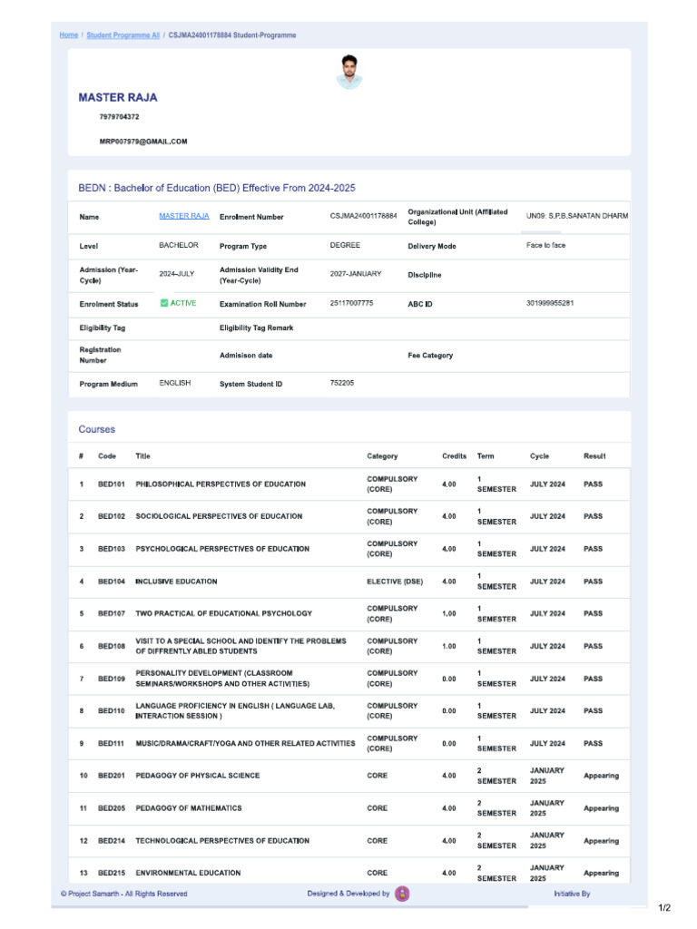Select program medium value ENGLISH

click(175, 383)
